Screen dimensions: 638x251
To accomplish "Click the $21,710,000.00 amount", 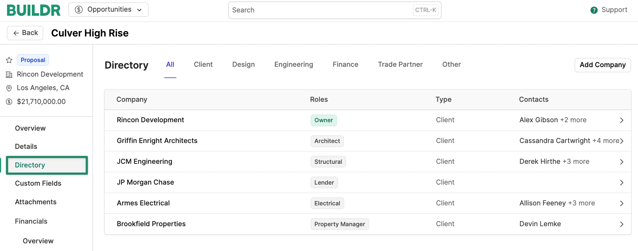I will pos(41,102).
